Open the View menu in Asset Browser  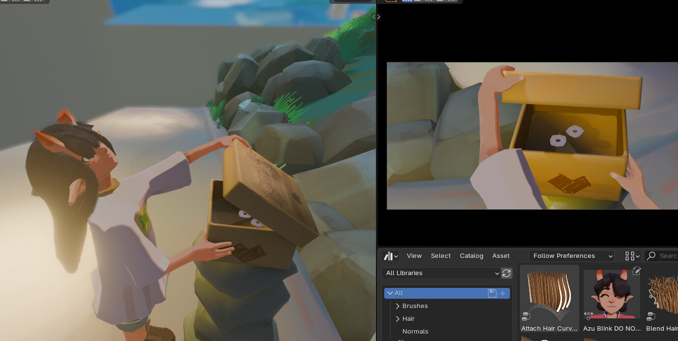click(x=414, y=256)
